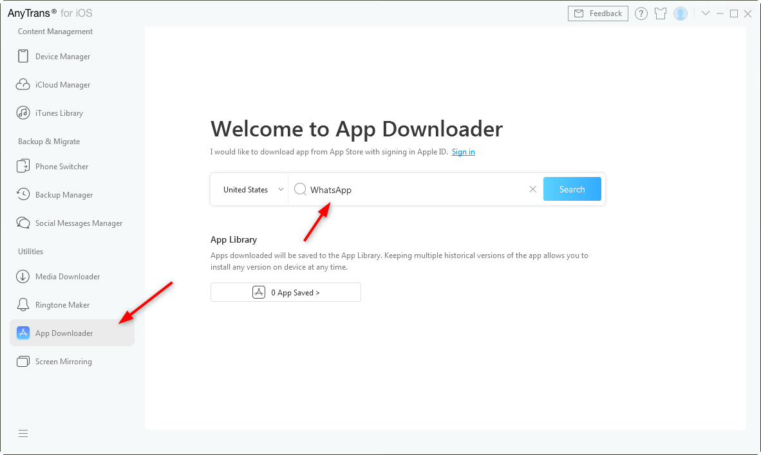This screenshot has width=761, height=455.
Task: Click the Backup & Migrate section label
Action: pyautogui.click(x=49, y=142)
